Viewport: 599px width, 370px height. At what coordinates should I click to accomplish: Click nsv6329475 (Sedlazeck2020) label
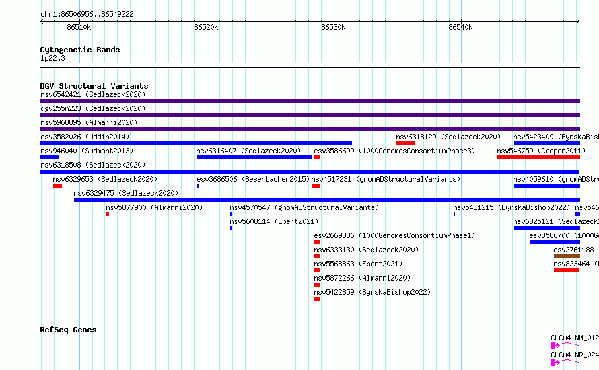[x=126, y=193]
